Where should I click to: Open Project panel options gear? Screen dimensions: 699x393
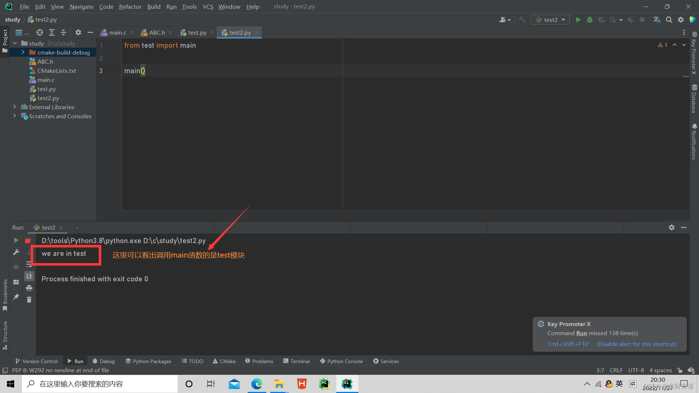(x=78, y=32)
